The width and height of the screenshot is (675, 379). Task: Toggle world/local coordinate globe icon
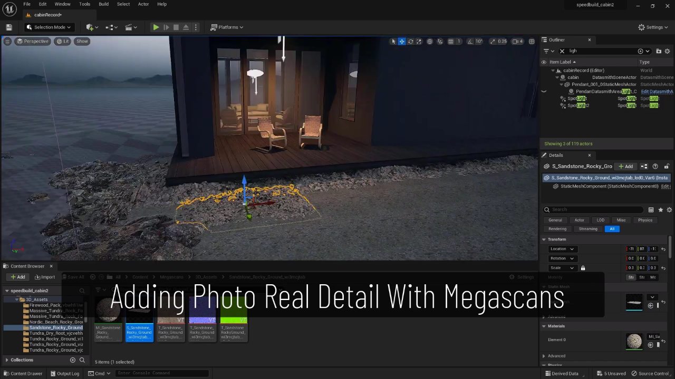430,42
